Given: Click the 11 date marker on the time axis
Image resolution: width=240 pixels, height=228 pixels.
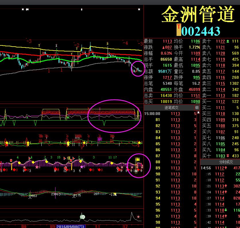Looking at the screenshot, I should tap(98, 227).
